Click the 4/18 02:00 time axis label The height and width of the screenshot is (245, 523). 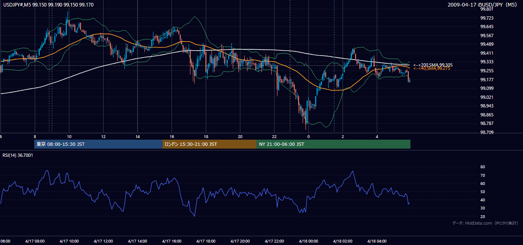tap(343, 241)
